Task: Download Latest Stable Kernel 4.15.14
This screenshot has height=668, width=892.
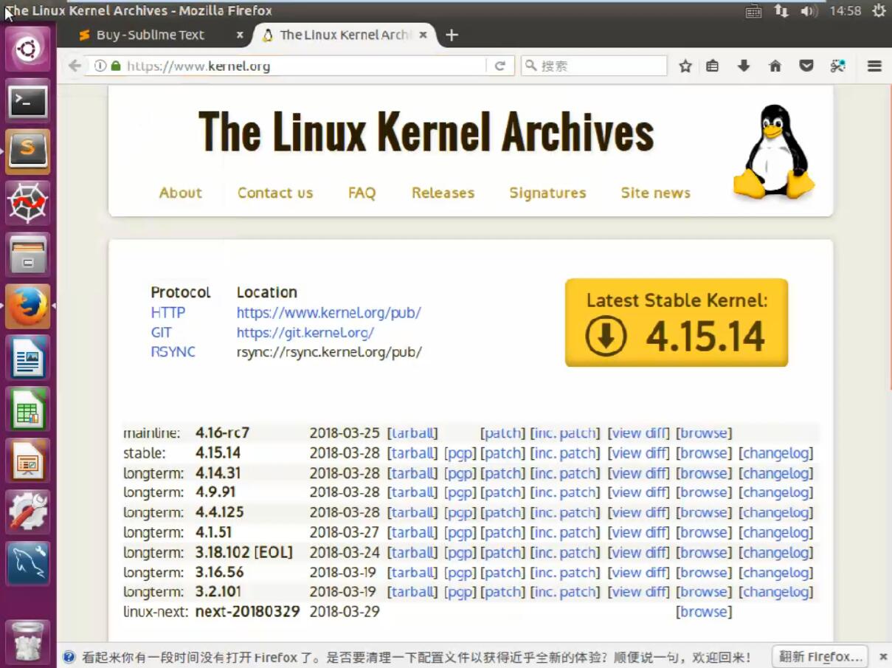Action: pyautogui.click(x=676, y=323)
